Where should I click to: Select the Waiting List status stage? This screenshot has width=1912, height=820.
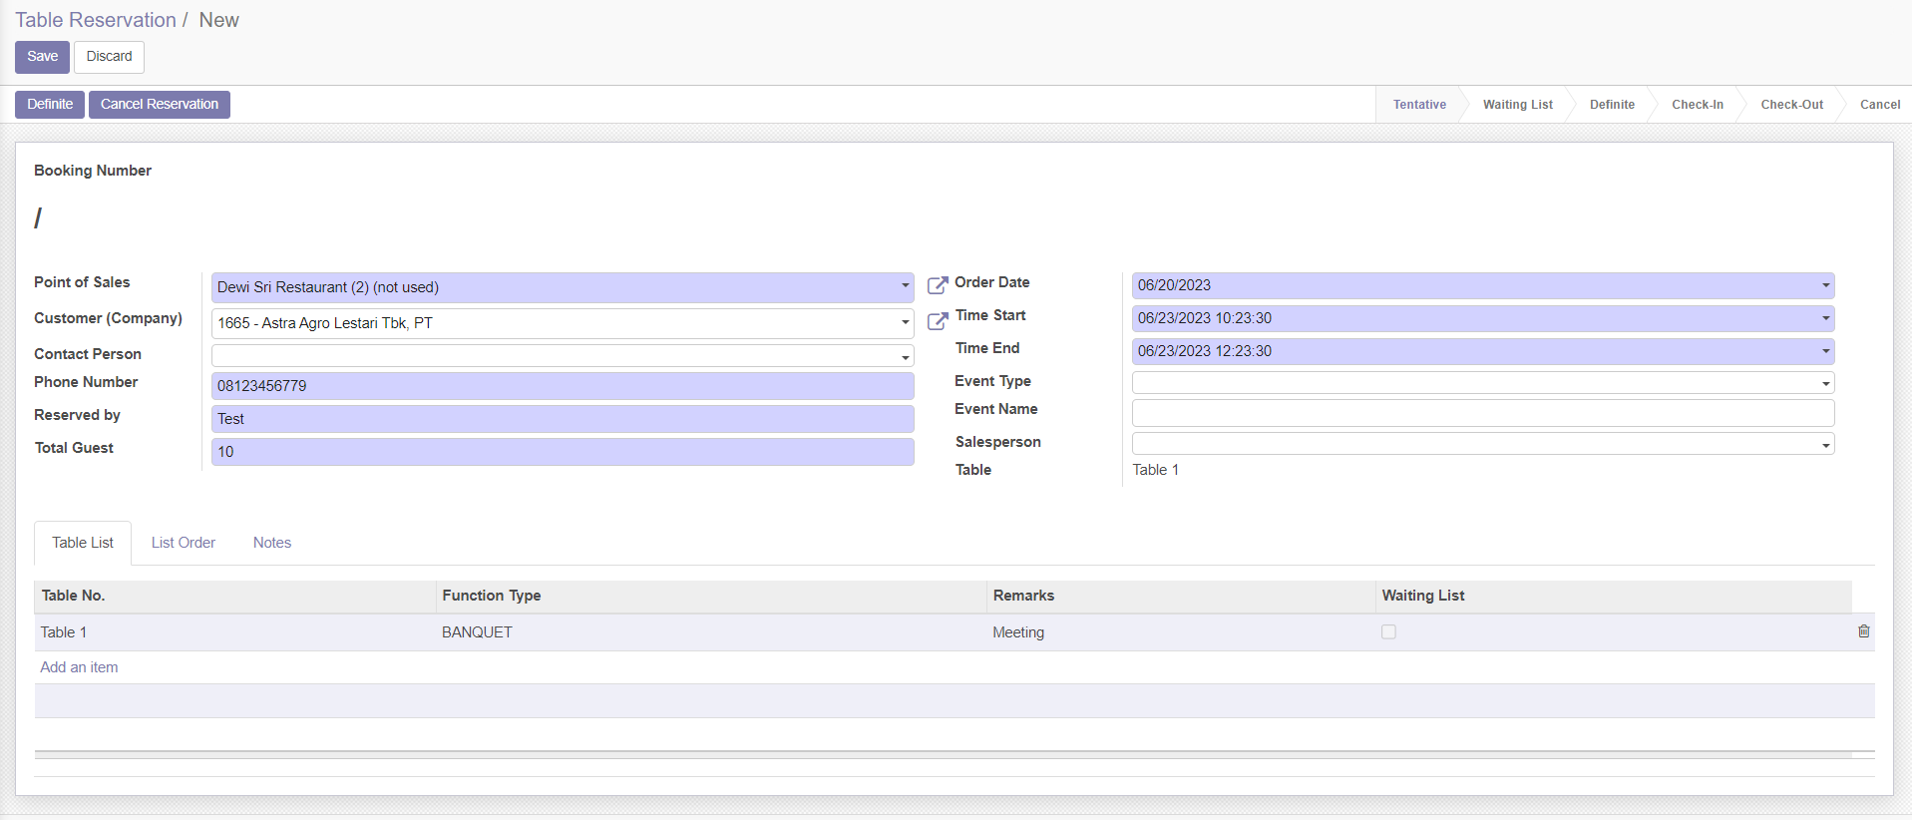(1517, 105)
